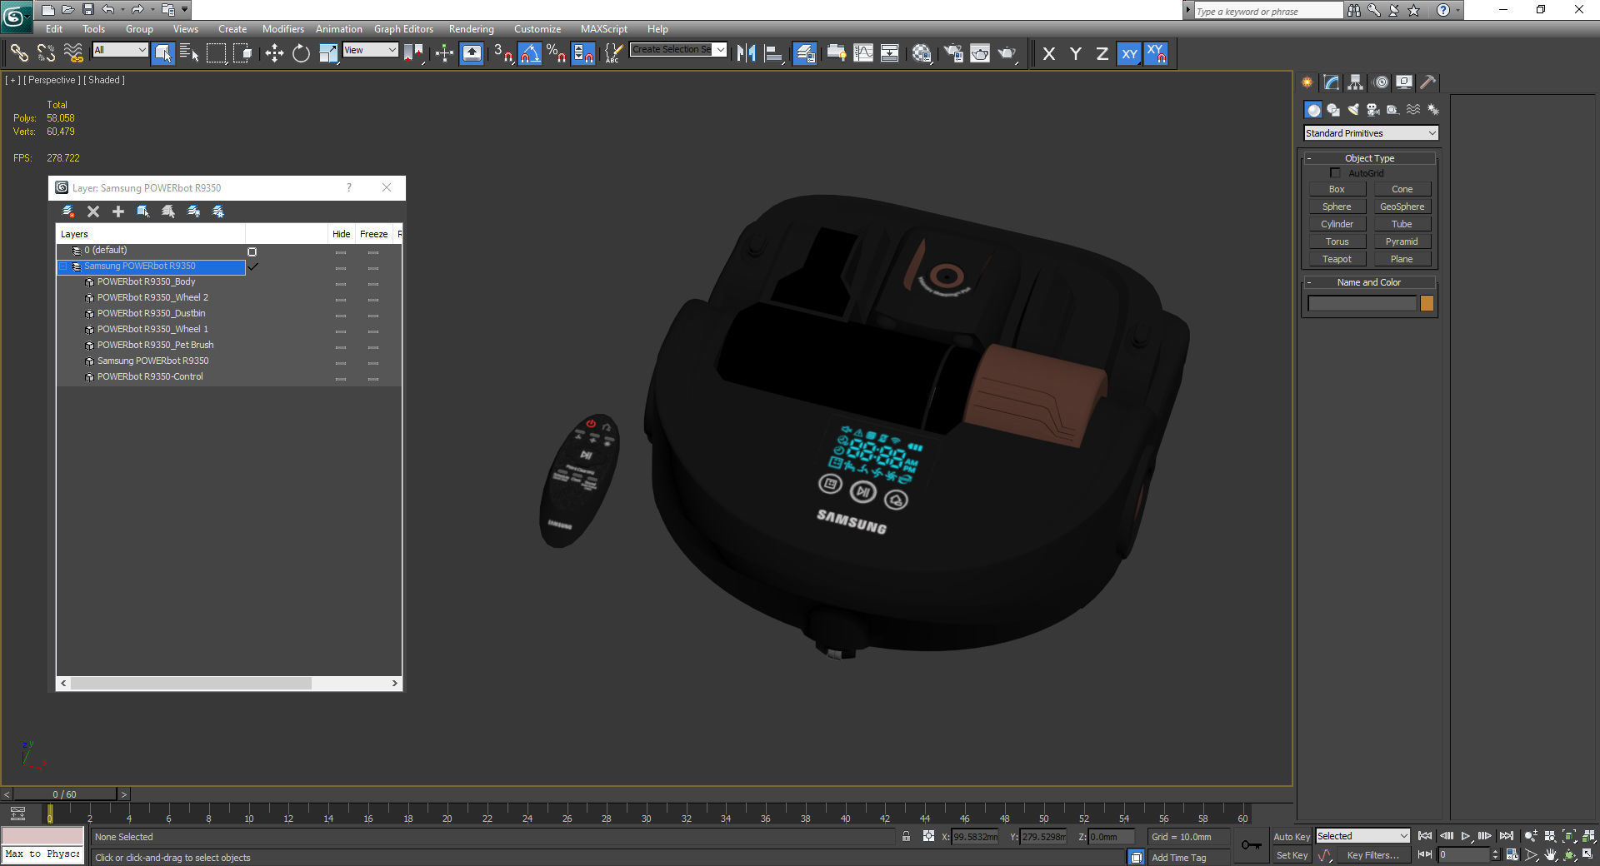Open the Render Setup dialog
Screen dimensions: 1600x866
point(953,53)
